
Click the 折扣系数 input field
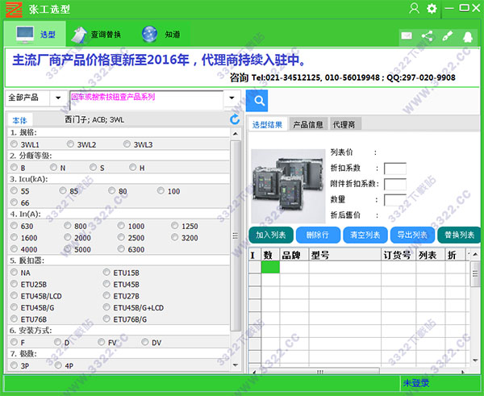(394, 169)
